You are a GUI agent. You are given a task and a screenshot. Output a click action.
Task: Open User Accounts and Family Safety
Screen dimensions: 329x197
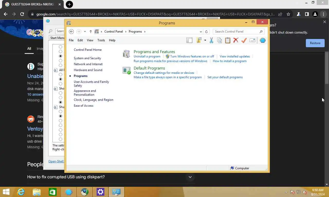pos(91,84)
